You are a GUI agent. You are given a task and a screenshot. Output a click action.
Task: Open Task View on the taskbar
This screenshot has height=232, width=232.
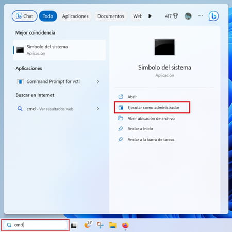pyautogui.click(x=74, y=225)
